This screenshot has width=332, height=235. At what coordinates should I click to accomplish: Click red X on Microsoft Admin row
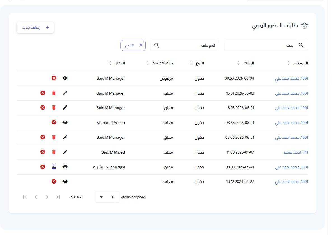[54, 122]
